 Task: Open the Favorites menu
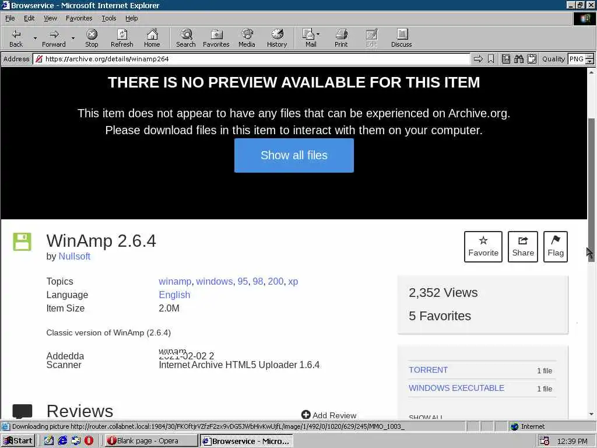pos(79,18)
